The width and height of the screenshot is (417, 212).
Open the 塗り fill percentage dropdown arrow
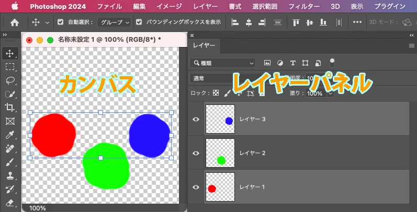coord(330,93)
